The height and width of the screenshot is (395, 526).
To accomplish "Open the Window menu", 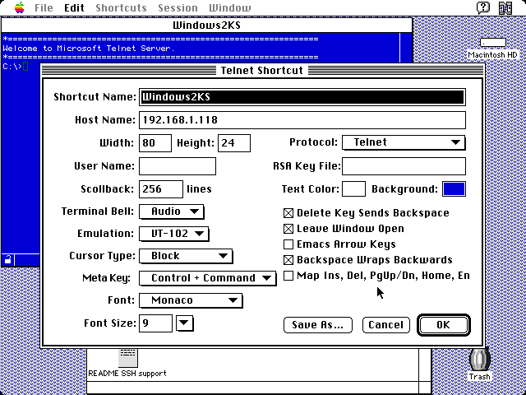I will (230, 7).
